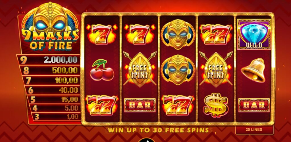Click the 20 LINES button

(x=254, y=130)
